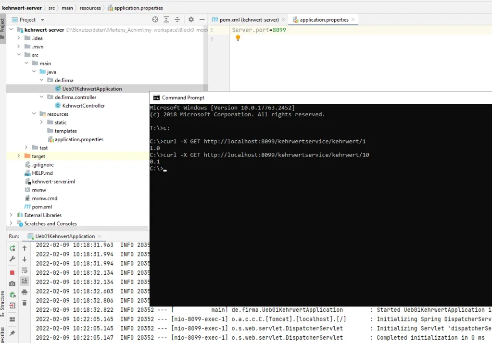
Task: Stop the running application red square
Action: click(12, 272)
